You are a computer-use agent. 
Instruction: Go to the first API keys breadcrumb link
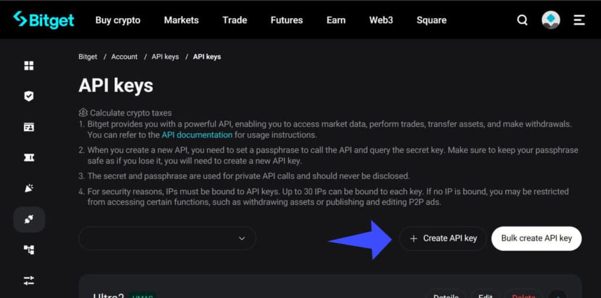pos(165,57)
